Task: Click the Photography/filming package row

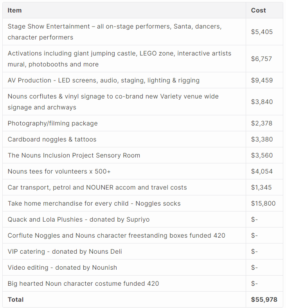Action: pyautogui.click(x=53, y=124)
